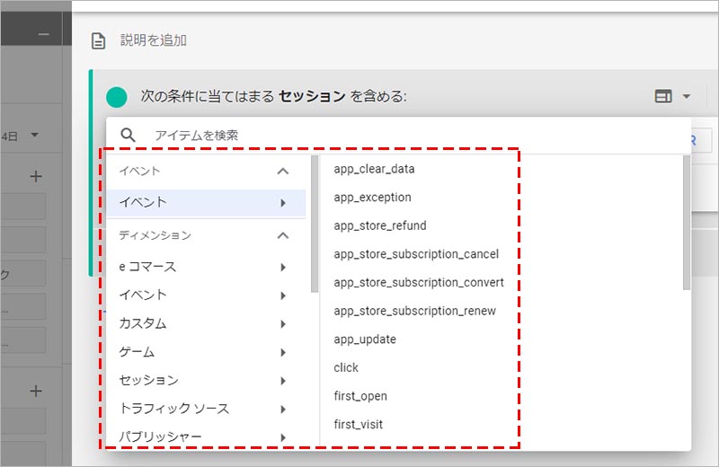
Task: Click the green circle condition icon
Action: [116, 96]
